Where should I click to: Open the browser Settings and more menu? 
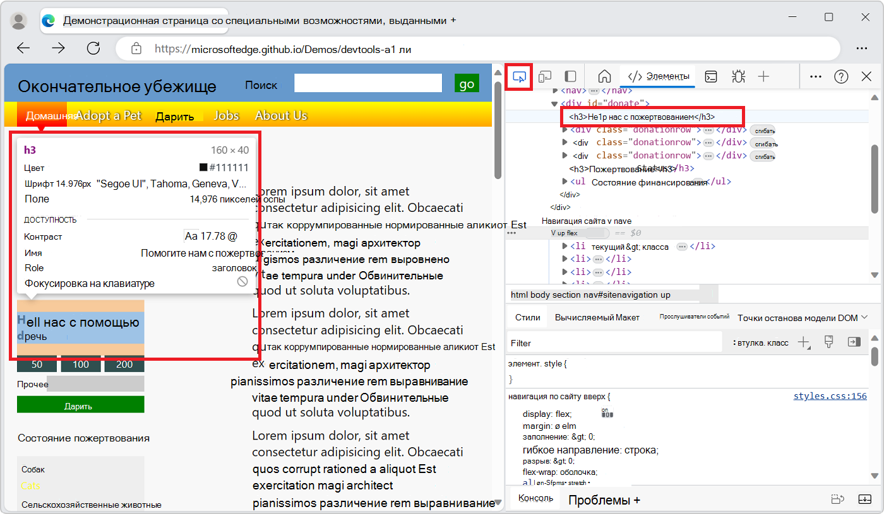point(861,49)
